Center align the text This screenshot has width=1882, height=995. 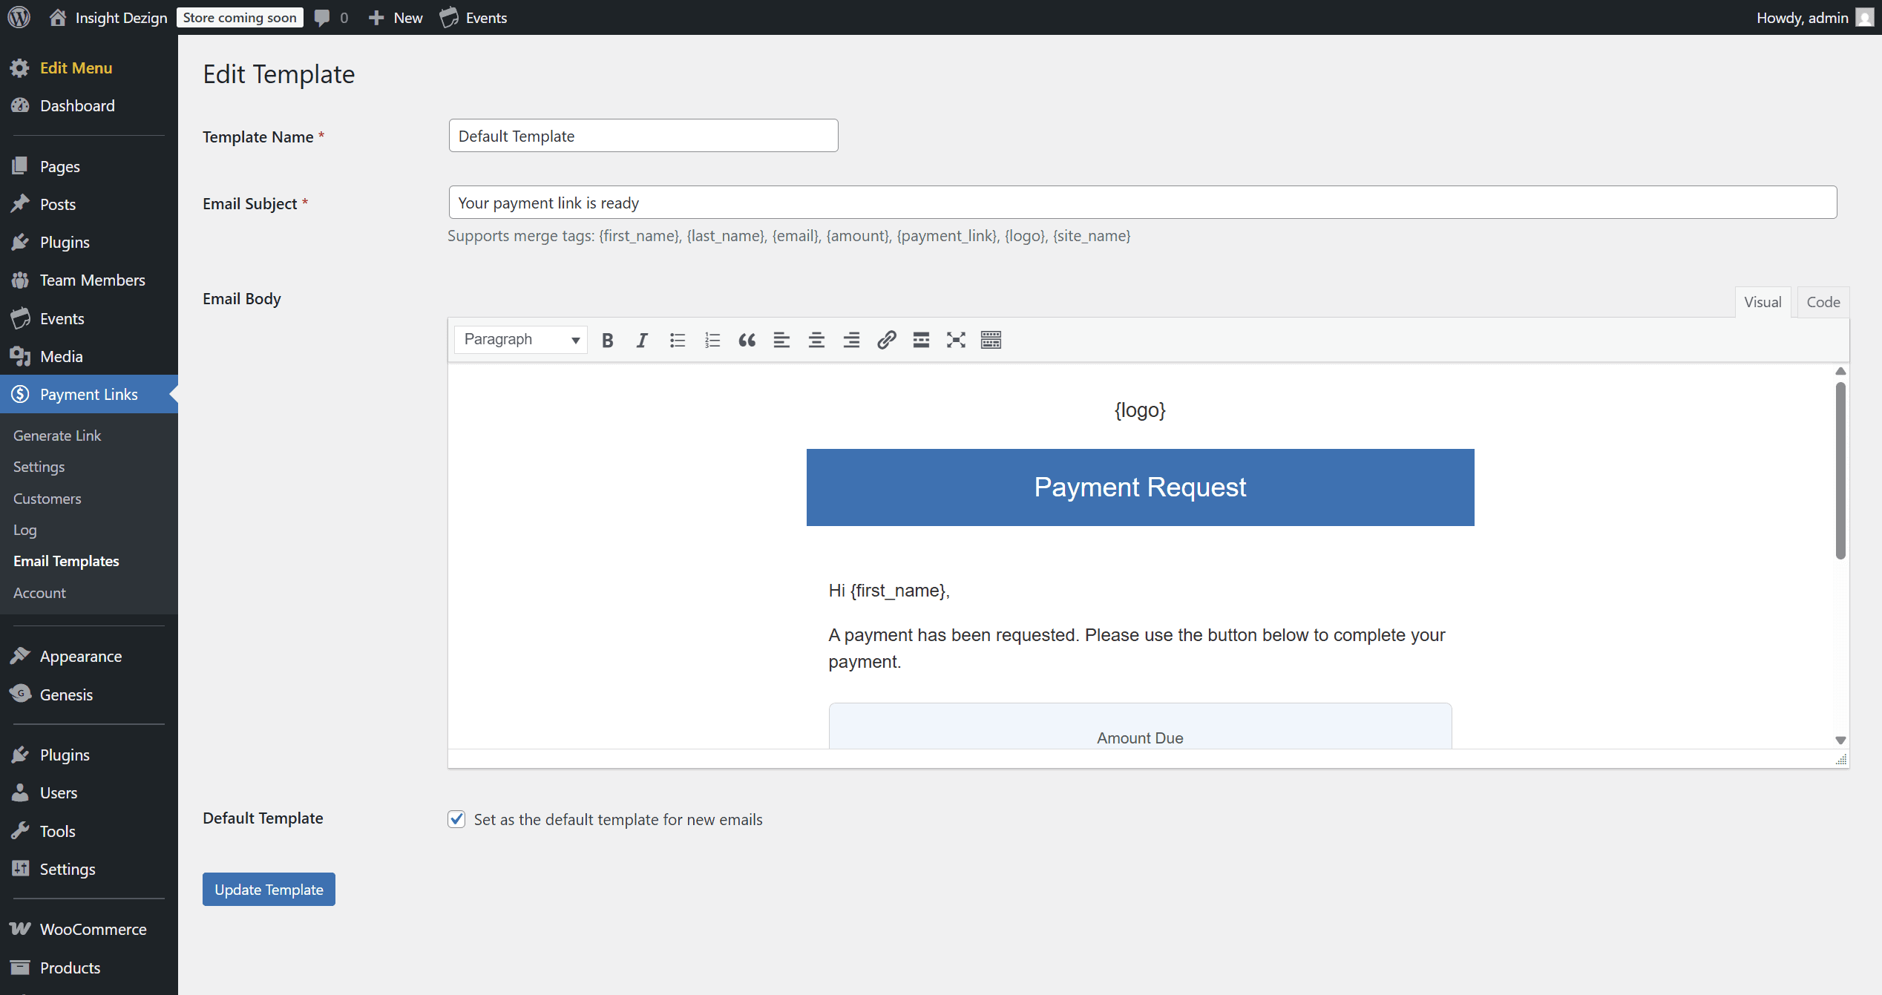coord(816,340)
